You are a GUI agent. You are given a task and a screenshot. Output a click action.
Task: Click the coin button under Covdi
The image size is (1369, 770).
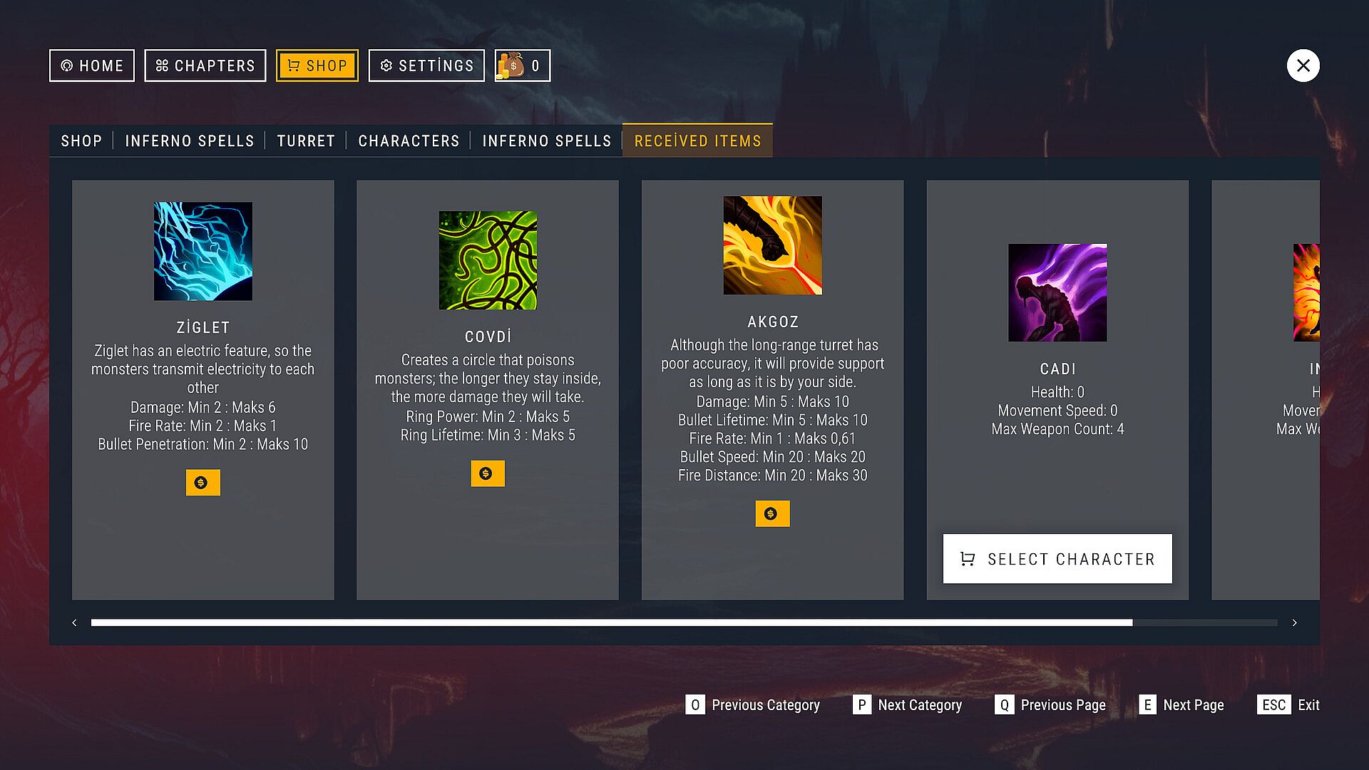click(488, 473)
